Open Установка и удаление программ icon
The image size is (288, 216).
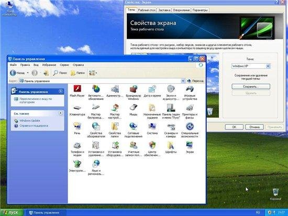point(96,149)
